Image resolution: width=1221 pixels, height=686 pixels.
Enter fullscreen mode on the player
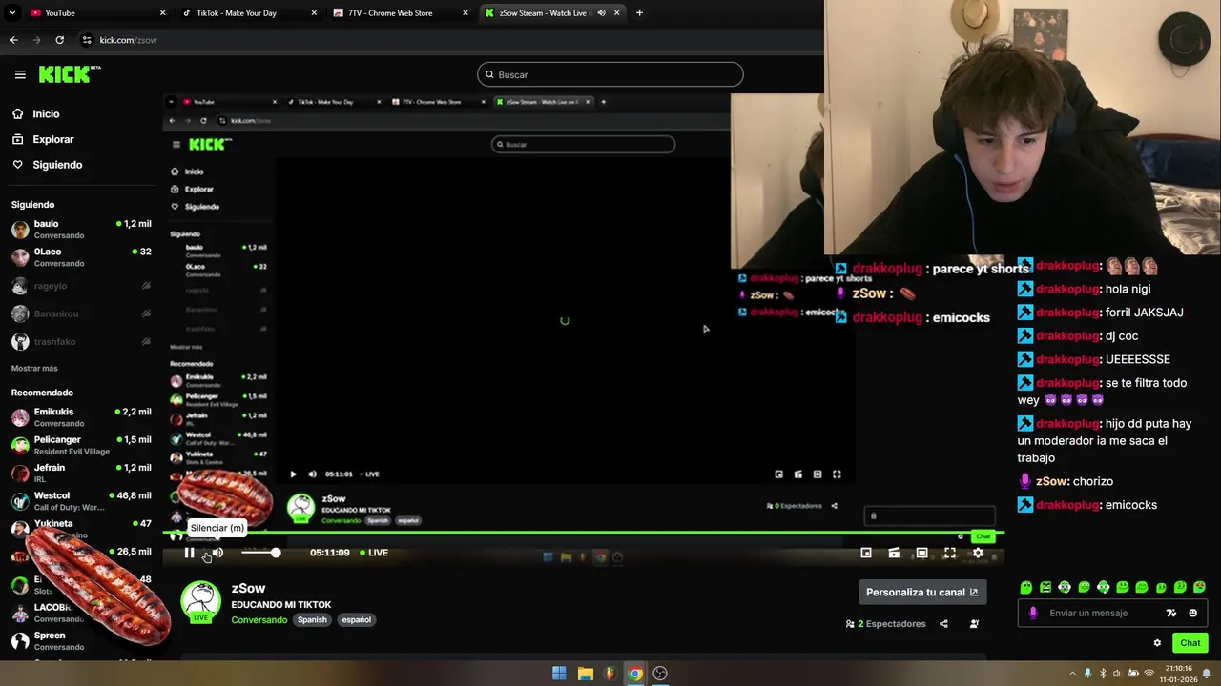(x=950, y=553)
